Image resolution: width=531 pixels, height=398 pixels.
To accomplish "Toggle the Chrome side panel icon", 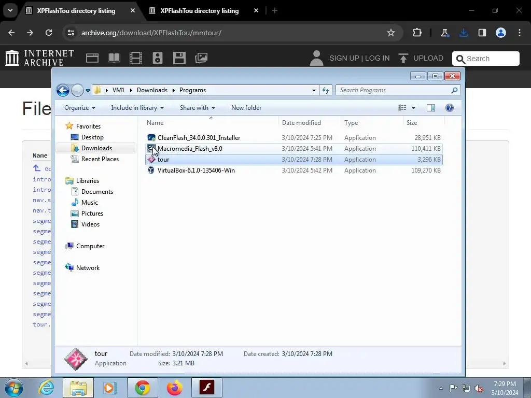I will tap(482, 33).
